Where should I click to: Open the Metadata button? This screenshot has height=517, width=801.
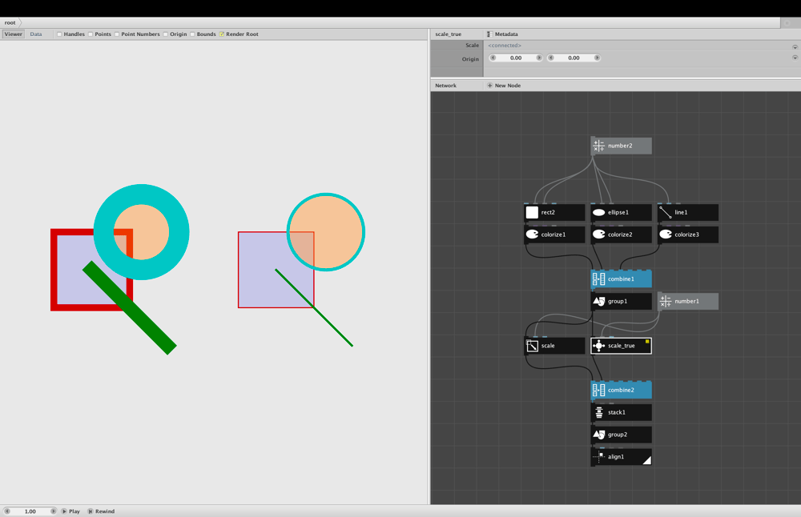pos(502,34)
